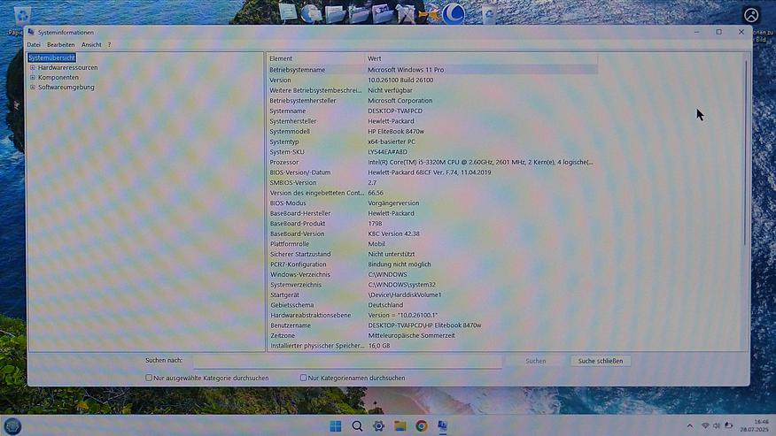The height and width of the screenshot is (436, 776).
Task: Click the Suchen nach input field
Action: coord(347,362)
